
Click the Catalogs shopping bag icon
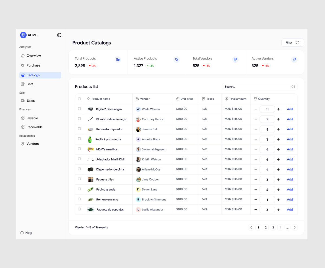click(23, 75)
